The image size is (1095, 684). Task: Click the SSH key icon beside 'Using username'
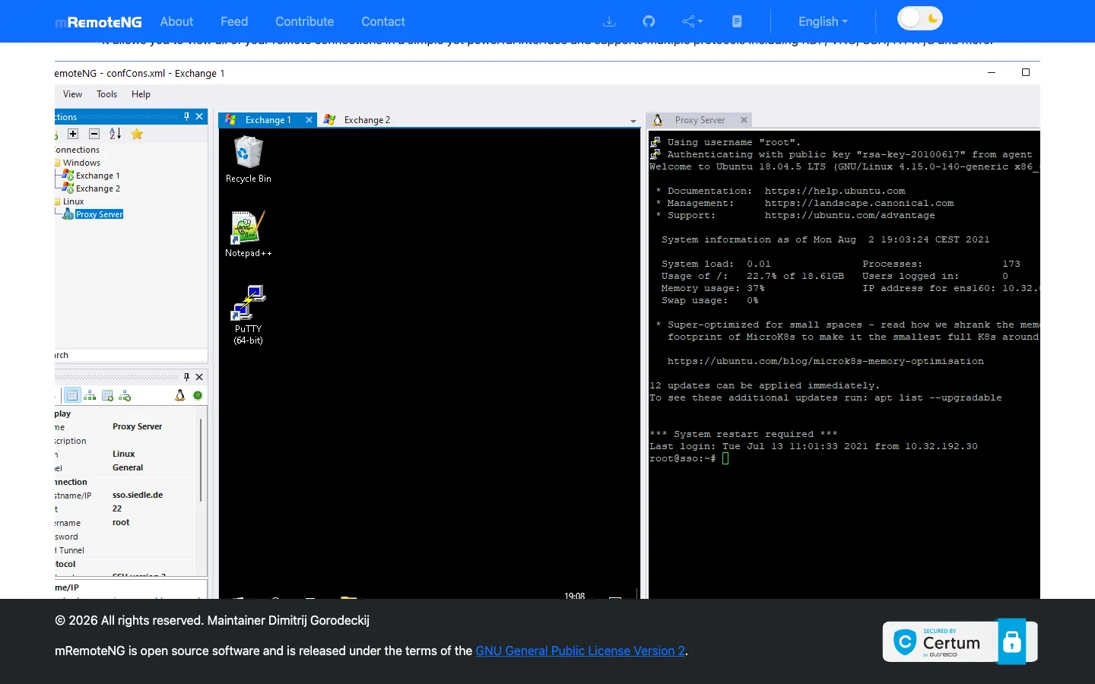click(655, 142)
